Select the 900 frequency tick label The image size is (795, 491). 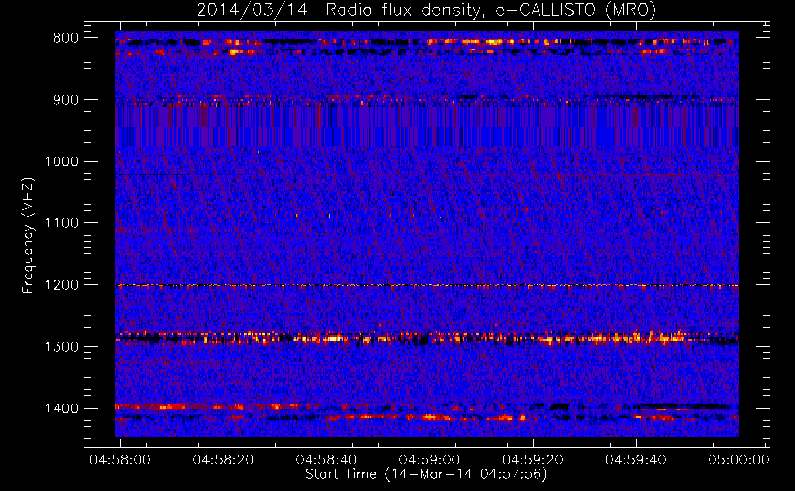point(65,100)
